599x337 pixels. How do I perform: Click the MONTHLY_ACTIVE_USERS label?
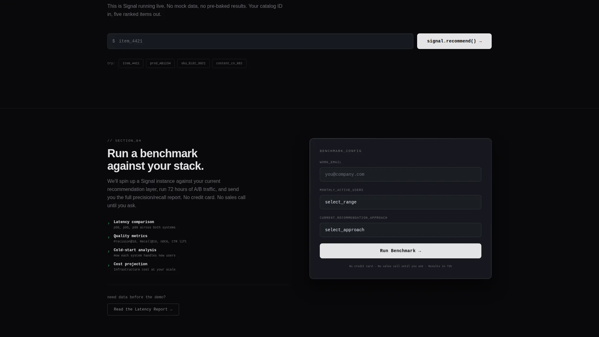[342, 190]
